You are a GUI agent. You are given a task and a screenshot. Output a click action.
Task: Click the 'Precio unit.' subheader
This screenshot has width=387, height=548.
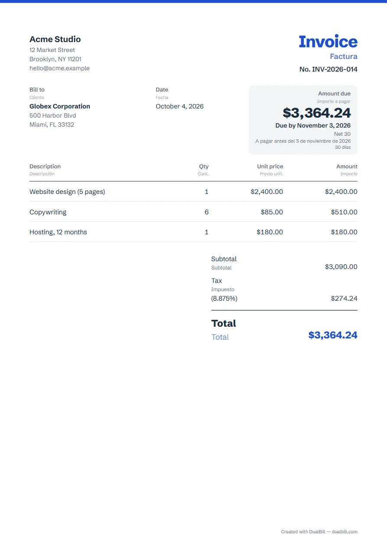(x=271, y=174)
